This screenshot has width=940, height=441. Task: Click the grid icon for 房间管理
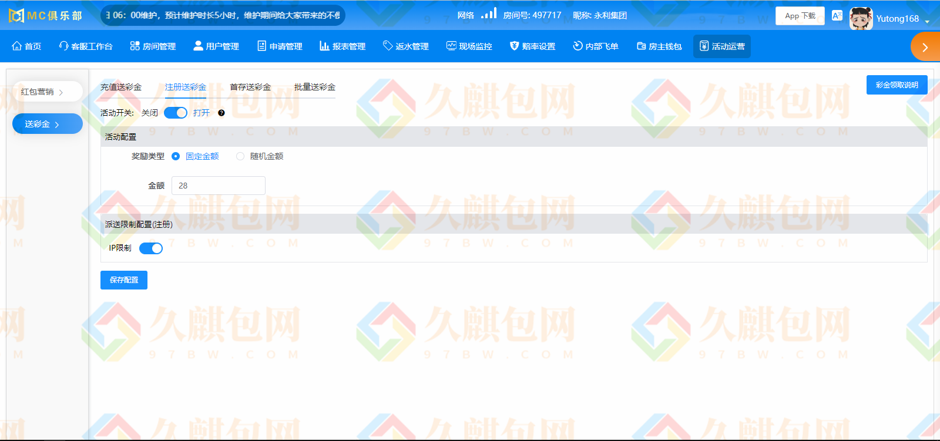pyautogui.click(x=135, y=46)
